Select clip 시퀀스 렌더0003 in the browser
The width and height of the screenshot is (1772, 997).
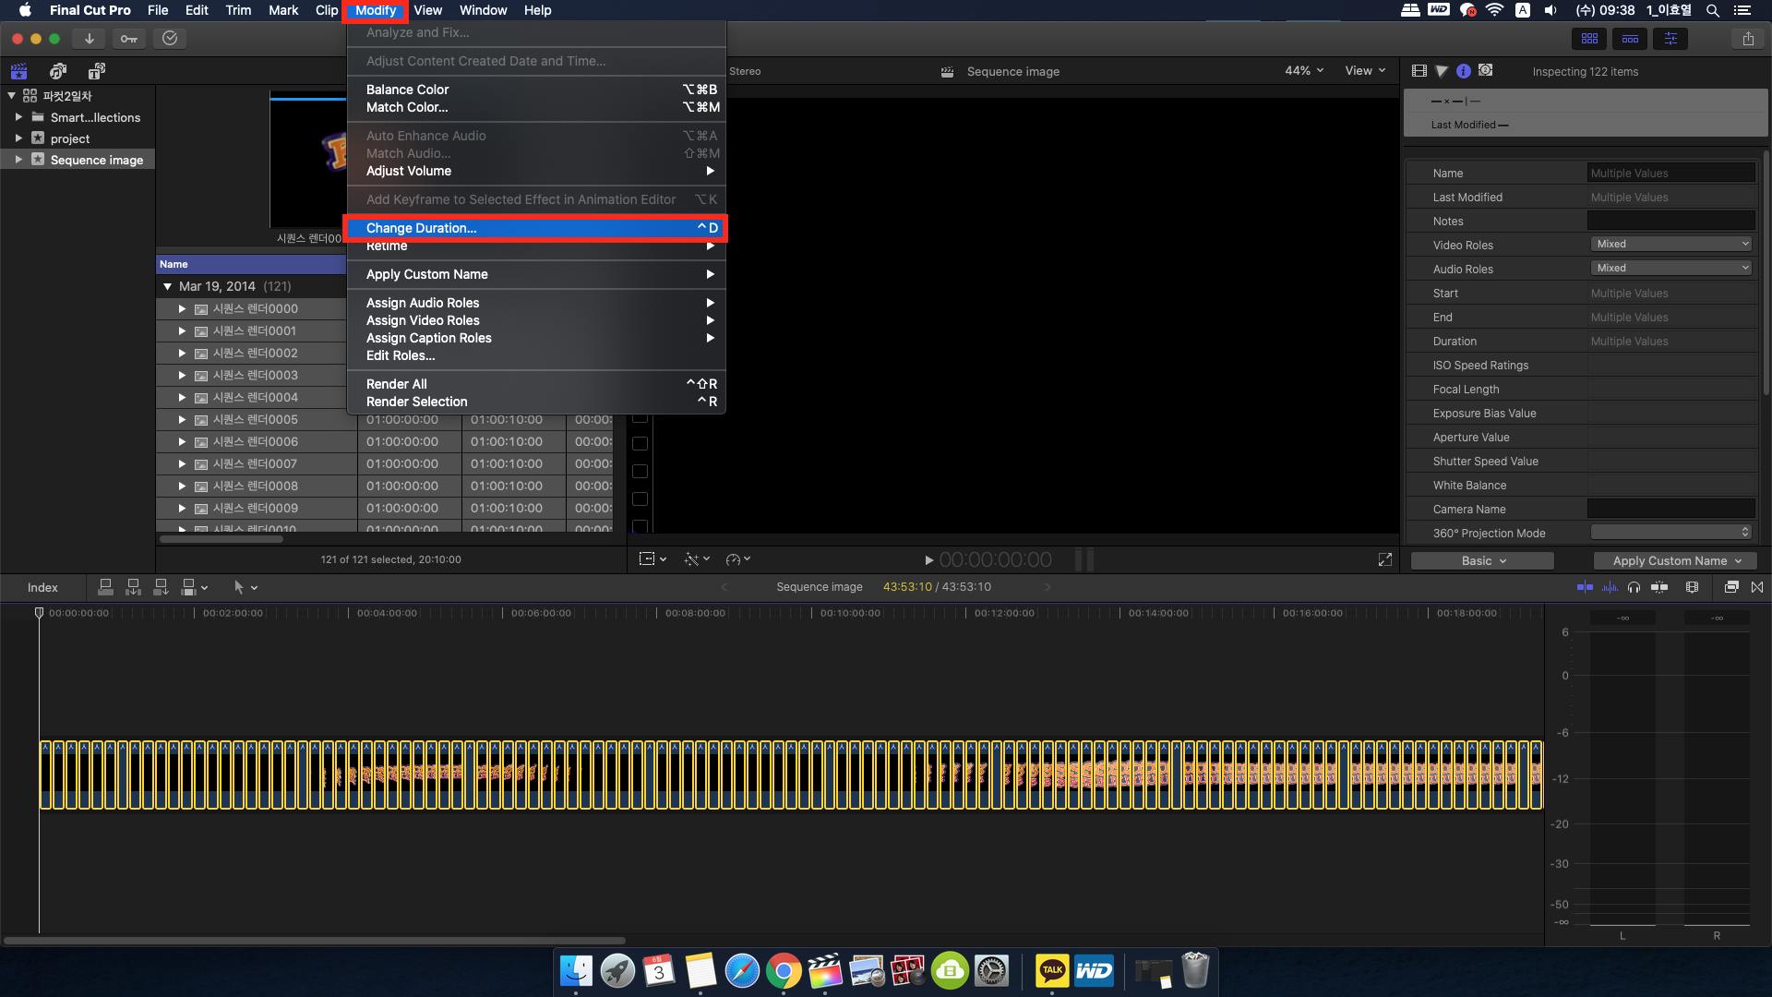pos(256,375)
